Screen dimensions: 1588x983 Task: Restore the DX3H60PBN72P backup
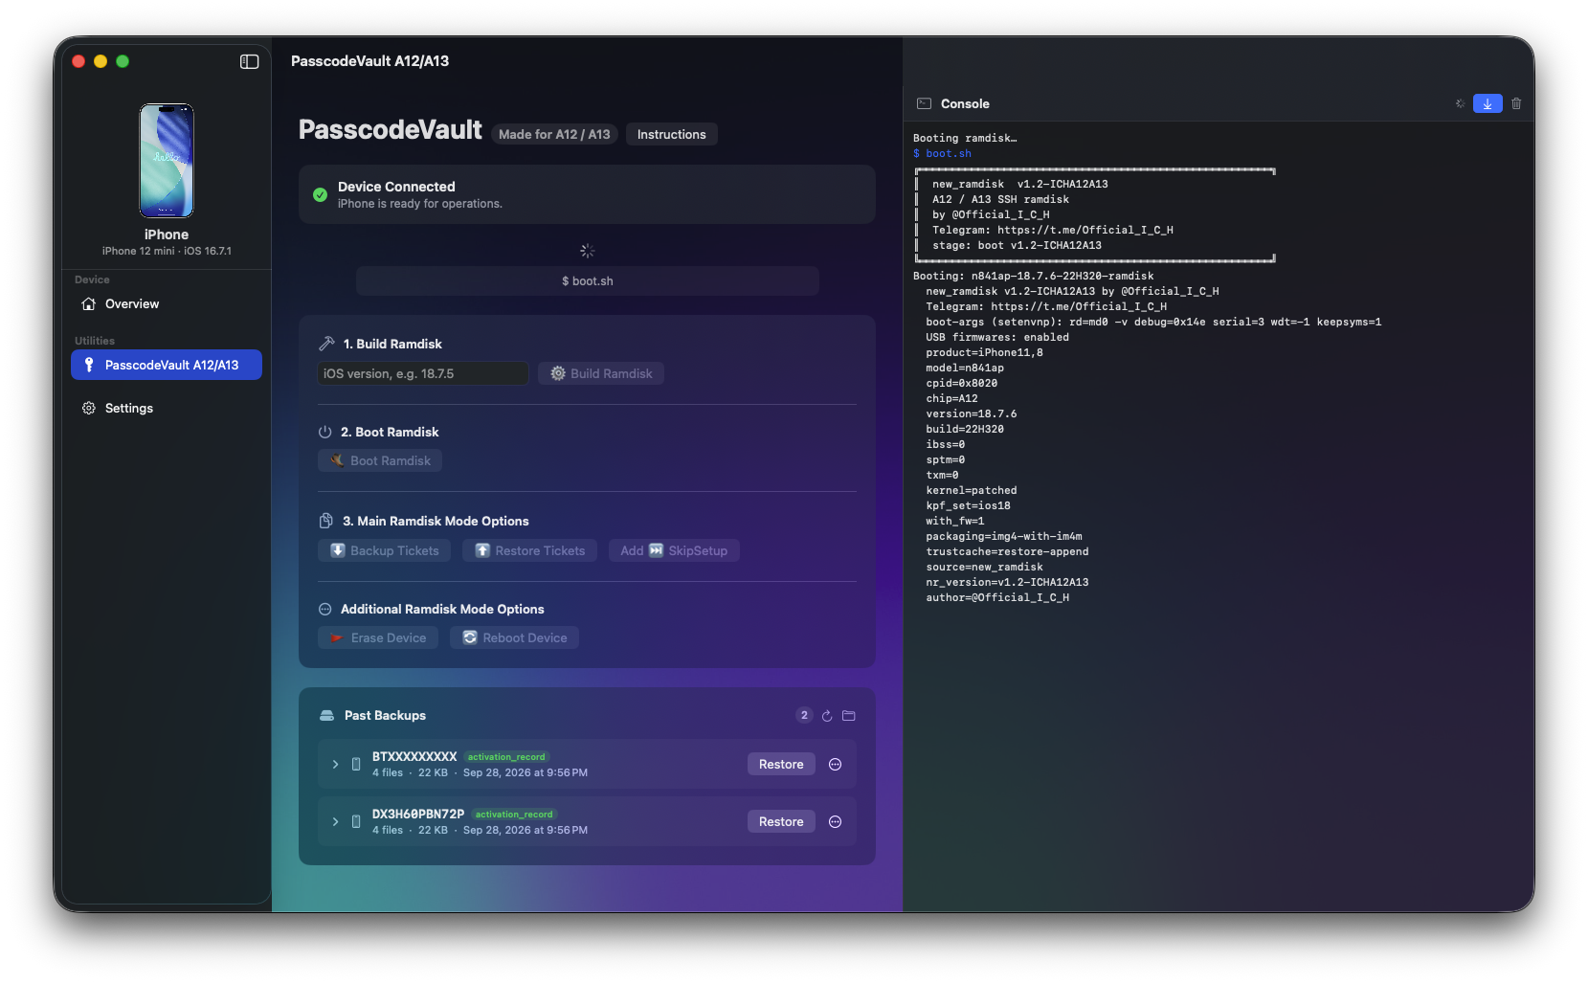point(781,821)
